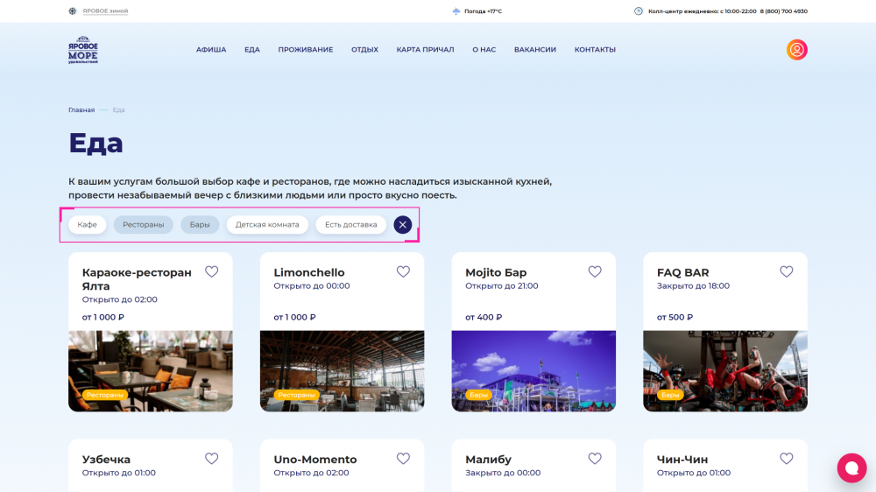Enable the Детская комната filter

click(267, 225)
